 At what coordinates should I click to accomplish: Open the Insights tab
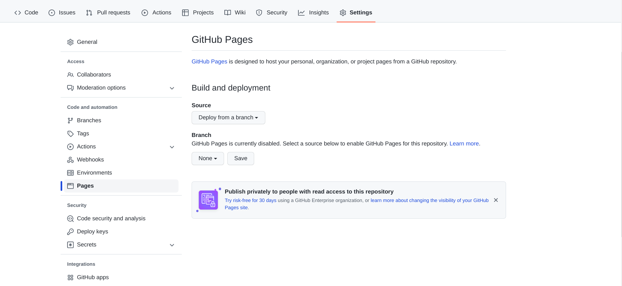tap(313, 12)
